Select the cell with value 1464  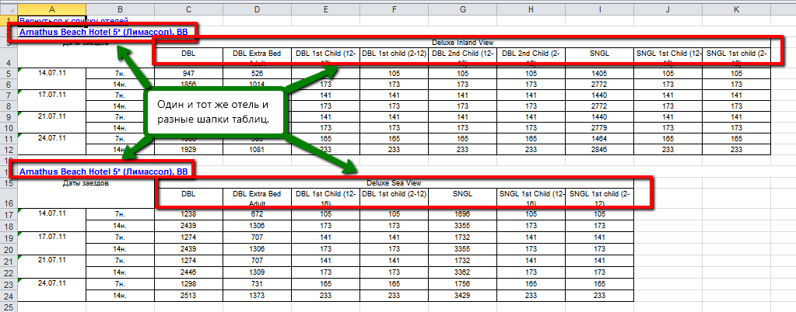pyautogui.click(x=600, y=138)
